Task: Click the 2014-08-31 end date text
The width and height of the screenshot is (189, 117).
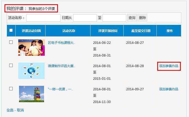Action: click(102, 55)
